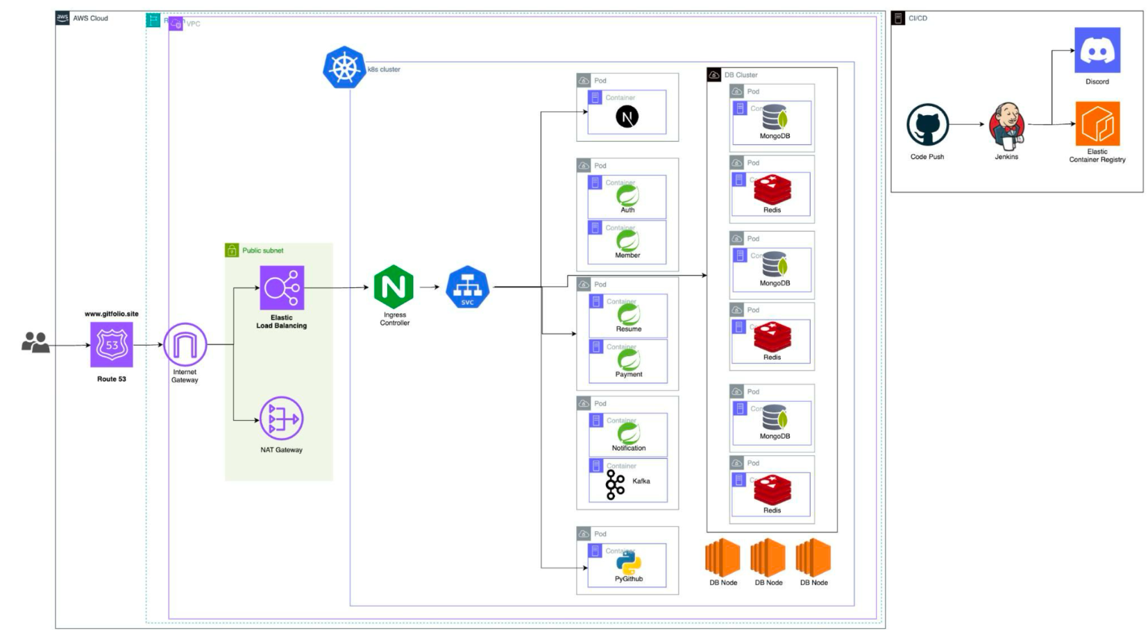Viewport: 1148px width, 640px height.
Task: Select the bottommost Redis cube icon
Action: pos(773,489)
